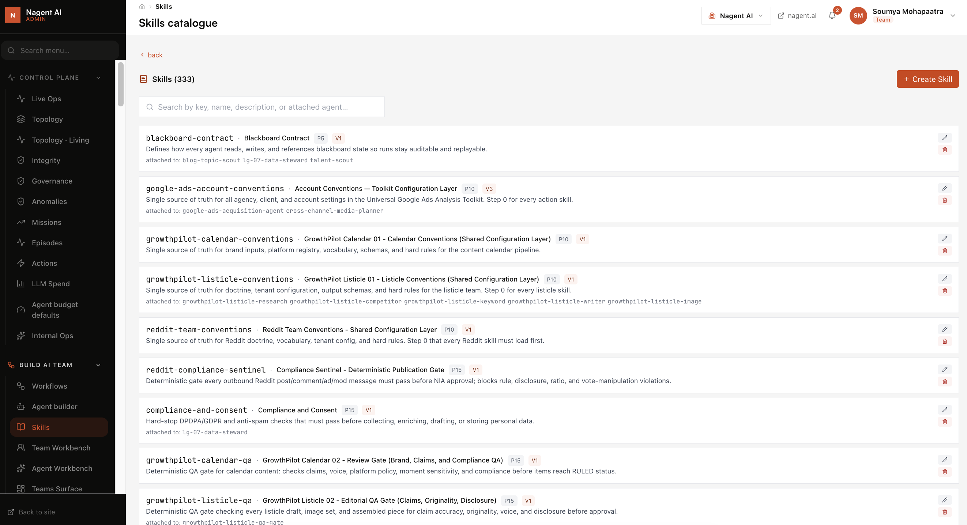Delete the growthpilot-calendar-qa skill
The width and height of the screenshot is (967, 525).
pos(944,472)
